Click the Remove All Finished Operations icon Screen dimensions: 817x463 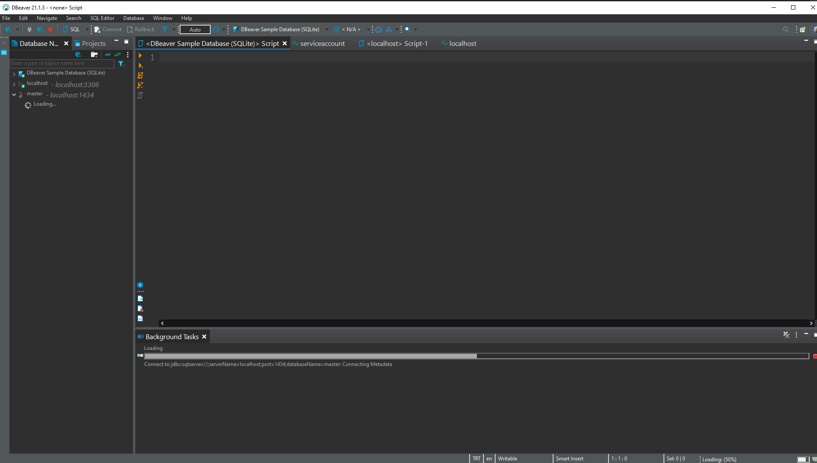(x=786, y=334)
